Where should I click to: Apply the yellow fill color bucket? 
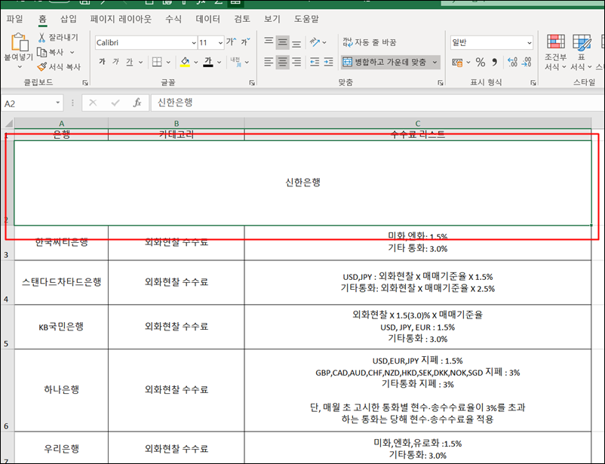pos(186,62)
